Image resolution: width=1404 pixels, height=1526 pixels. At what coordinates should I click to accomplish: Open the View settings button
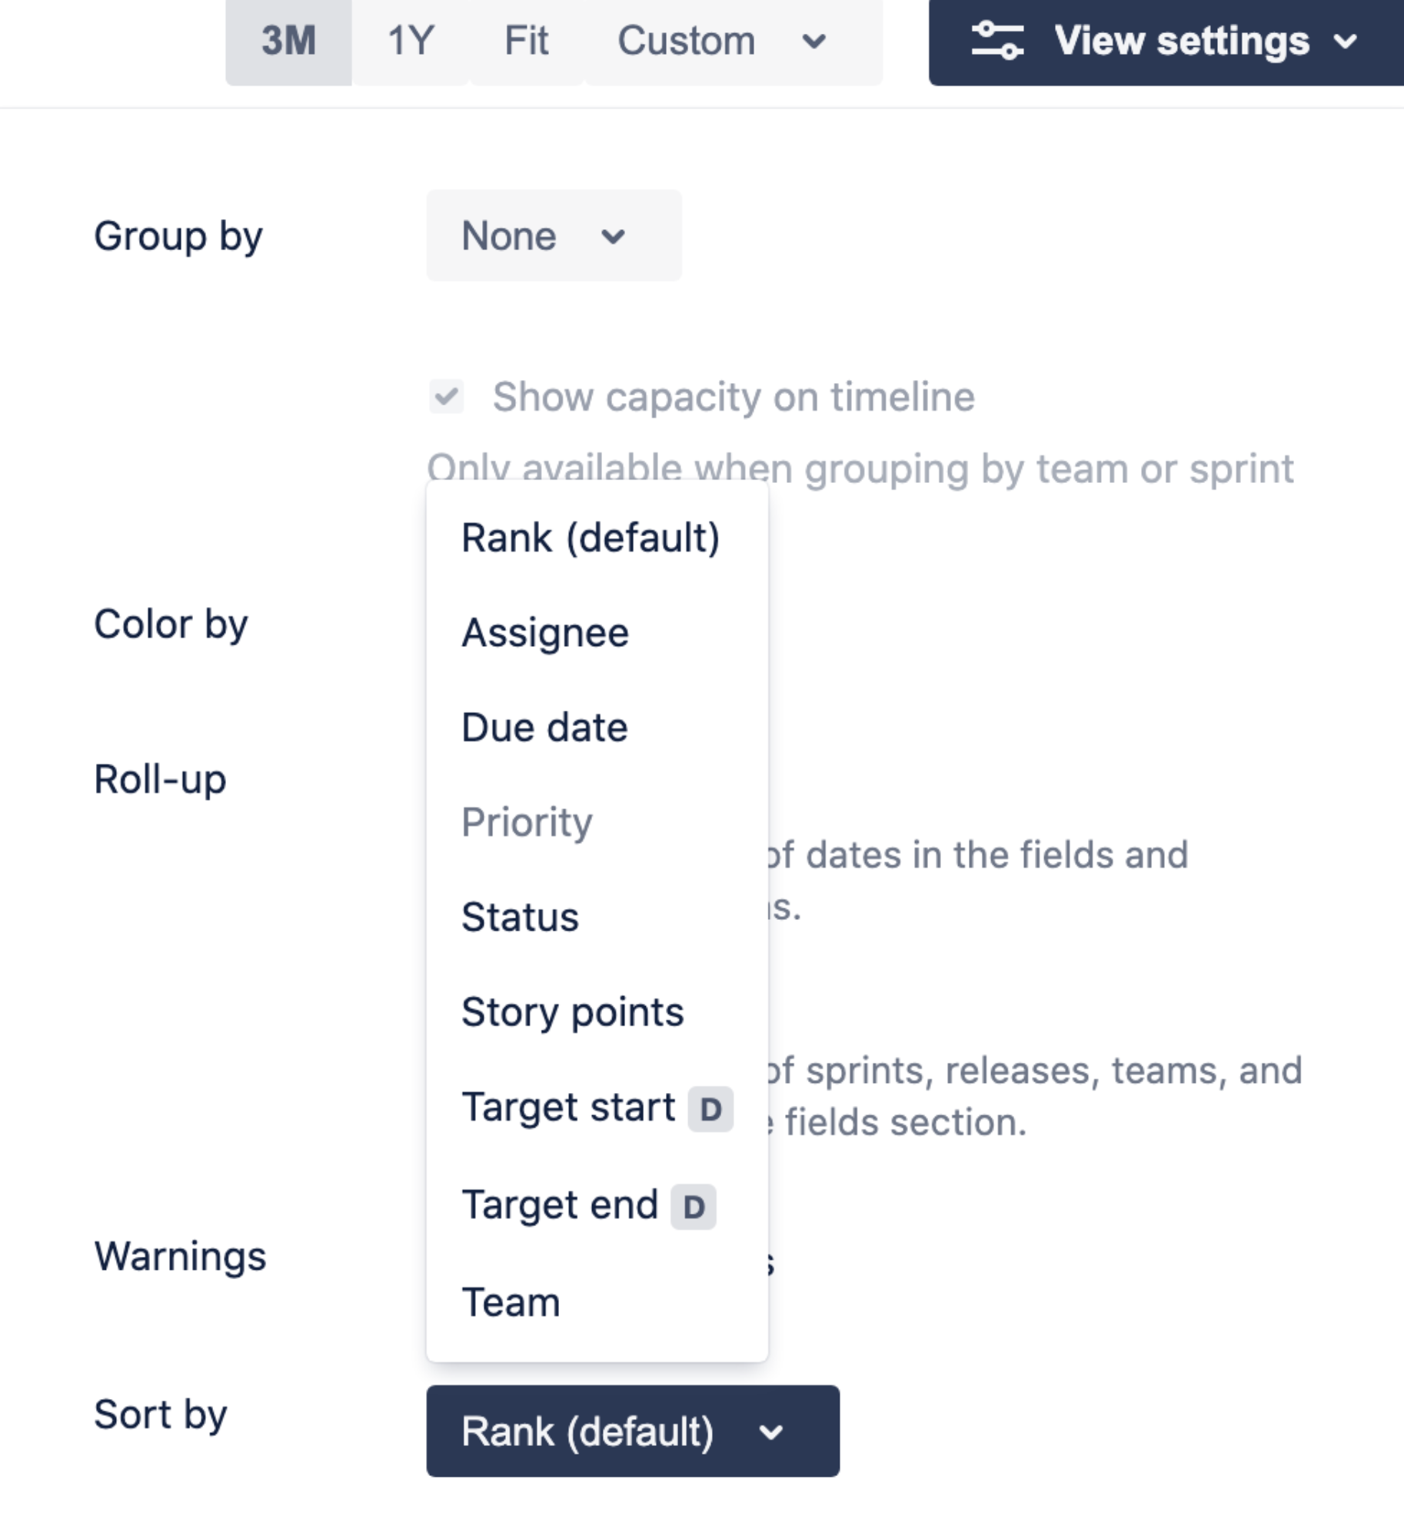(1166, 42)
